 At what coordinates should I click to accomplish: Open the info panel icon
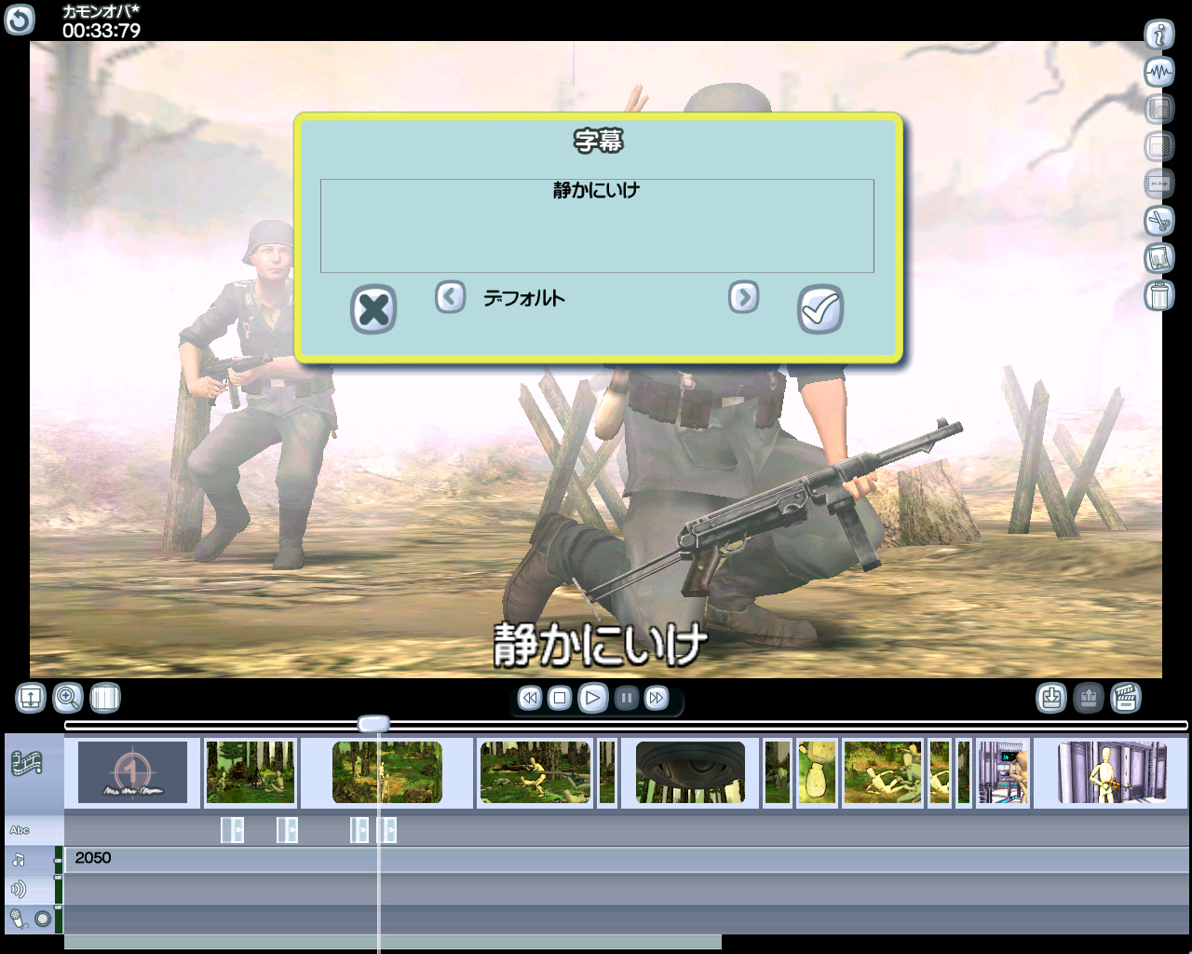click(1158, 35)
